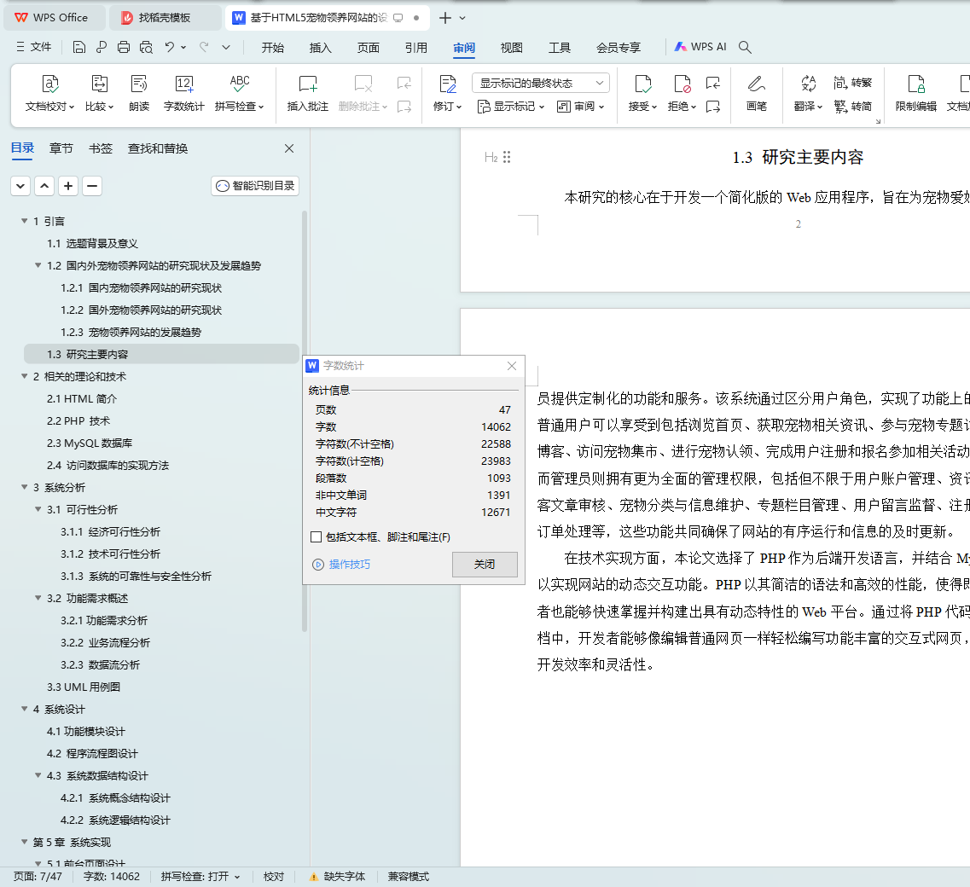This screenshot has height=887, width=970.
Task: Click the search magnifier icon
Action: click(x=745, y=47)
